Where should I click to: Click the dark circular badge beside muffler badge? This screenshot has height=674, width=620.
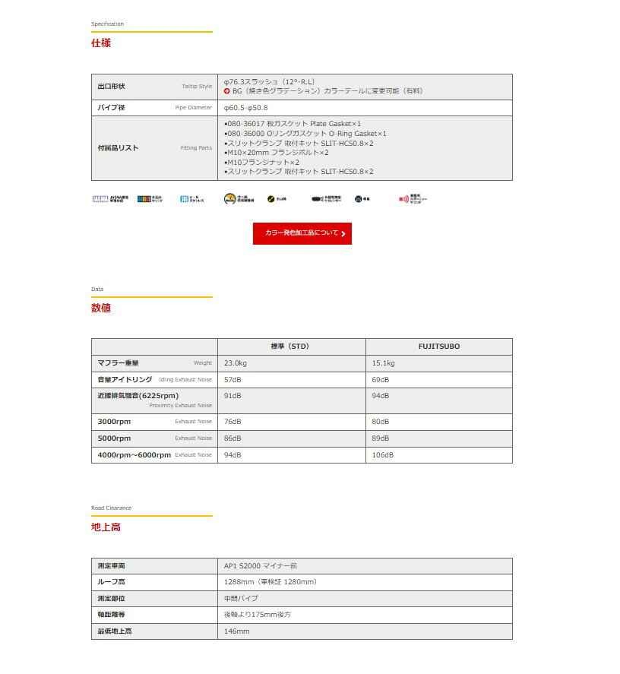point(359,199)
